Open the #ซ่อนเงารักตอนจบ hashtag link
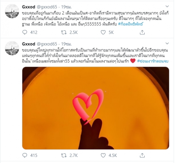Viewport: 176px width, 163px height. [153, 61]
